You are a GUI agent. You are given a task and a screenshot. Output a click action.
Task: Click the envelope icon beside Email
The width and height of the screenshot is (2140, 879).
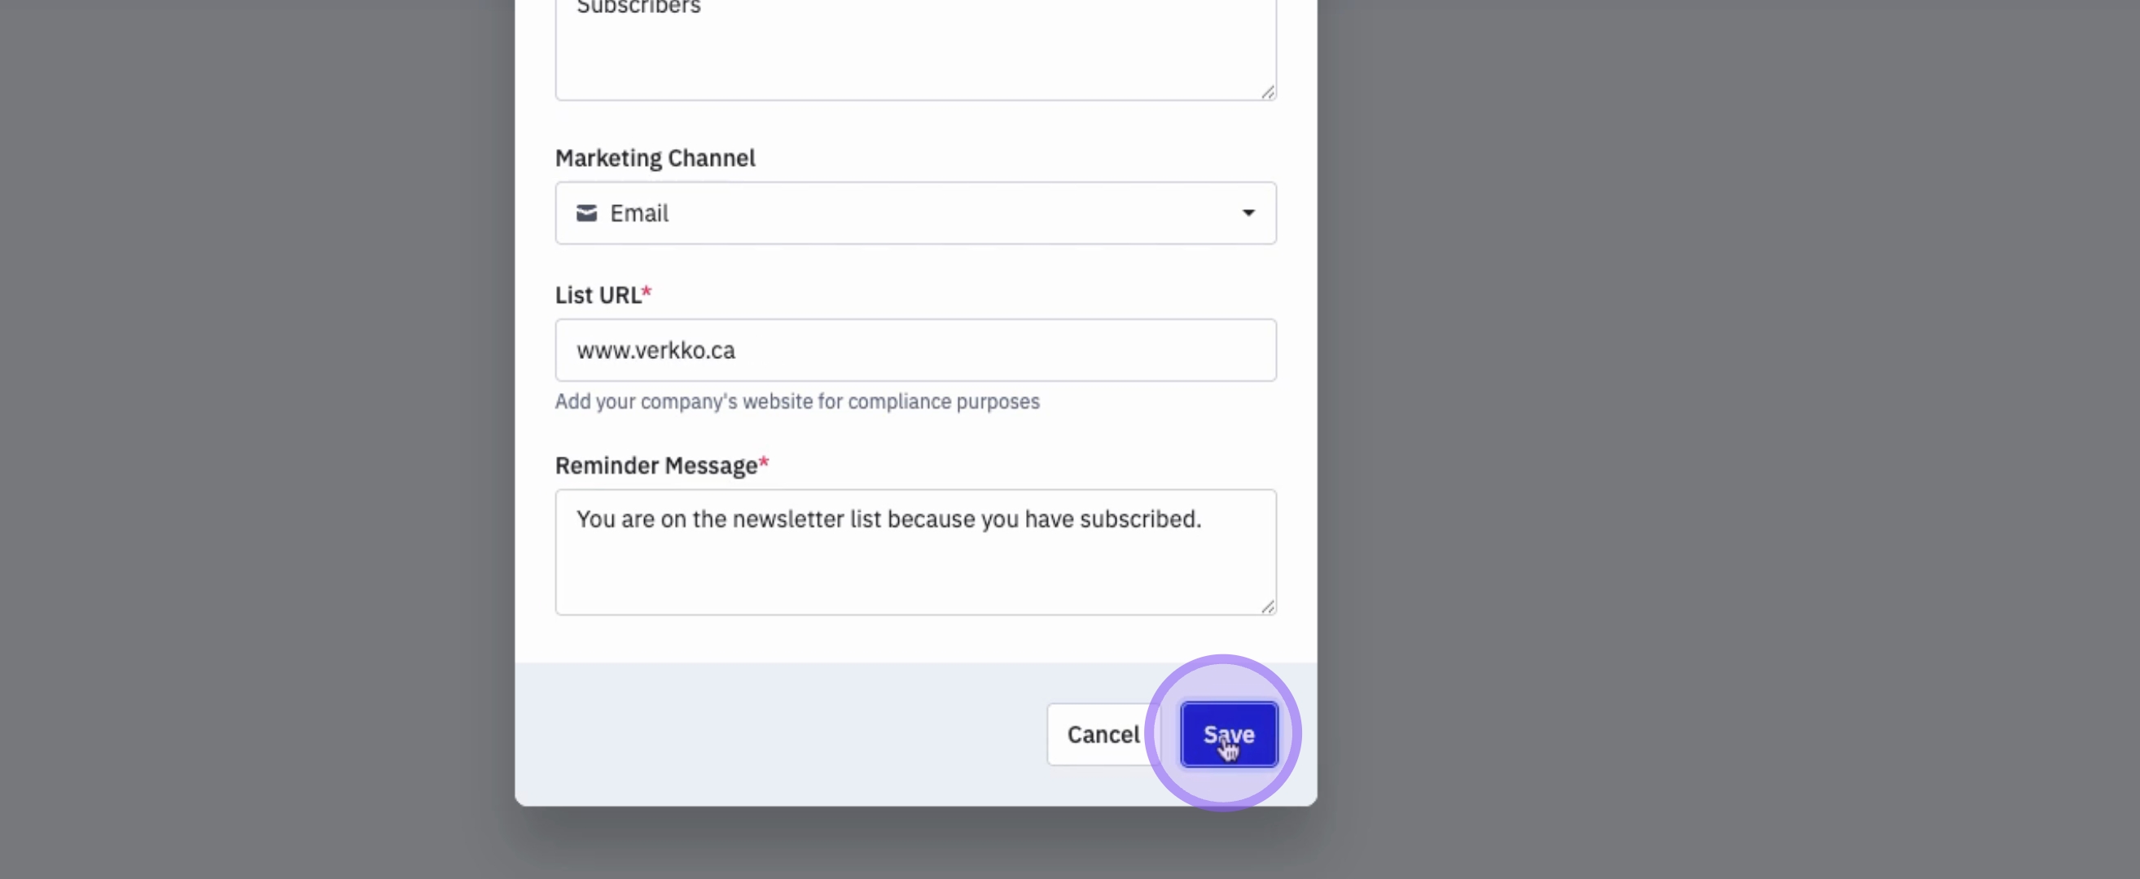click(x=586, y=213)
